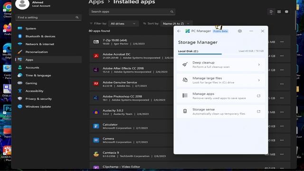This screenshot has width=304, height=171.
Task: Open System settings in sidebar
Action: tap(48, 28)
